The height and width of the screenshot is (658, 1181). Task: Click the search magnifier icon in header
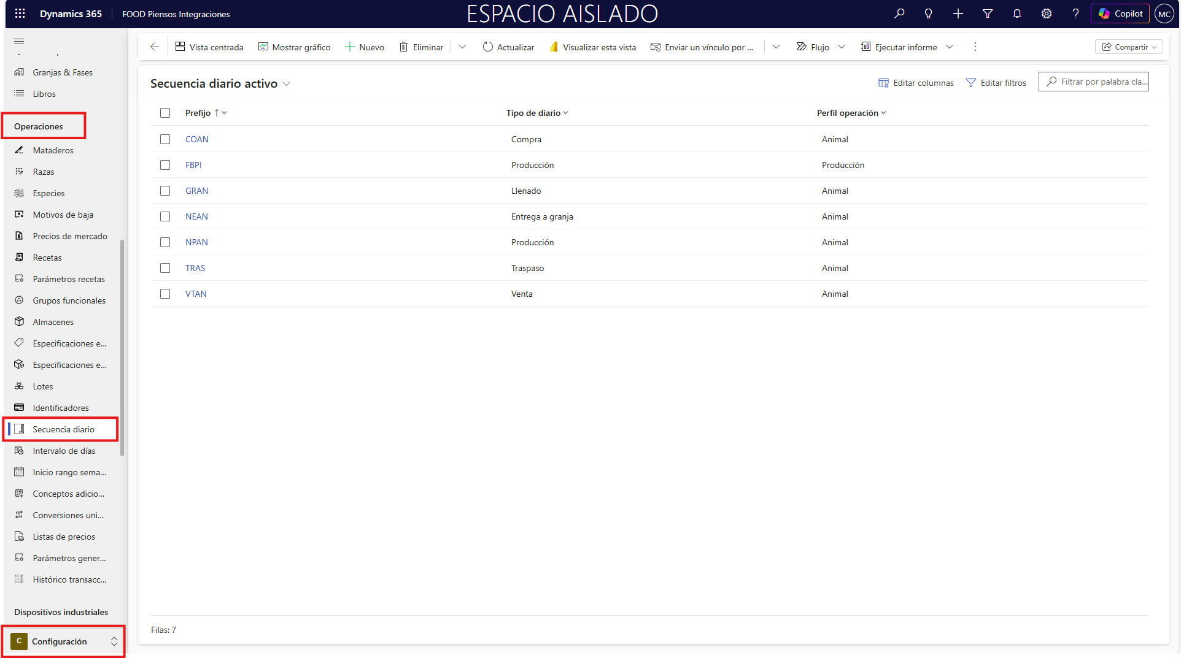pos(899,13)
